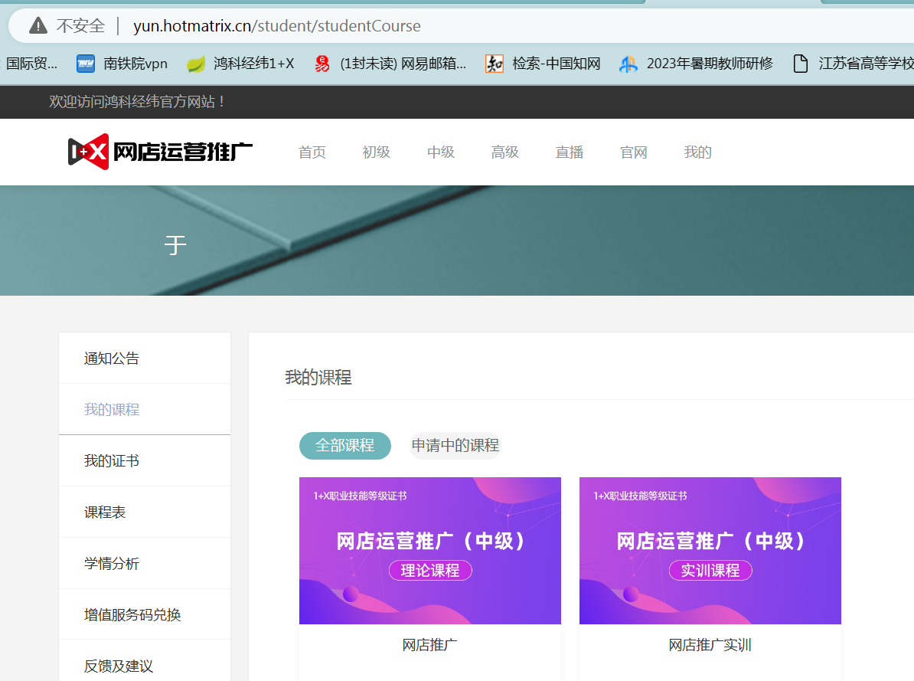Switch to 申请中的课程 filter
The image size is (914, 681).
(455, 446)
